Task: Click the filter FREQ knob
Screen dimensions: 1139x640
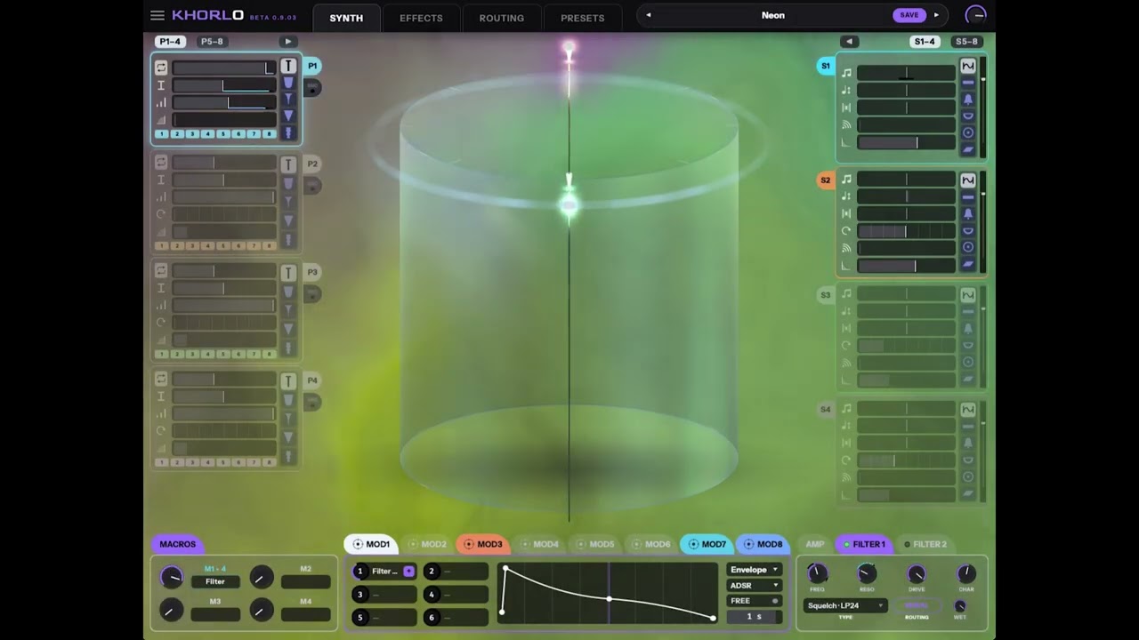Action: tap(817, 574)
